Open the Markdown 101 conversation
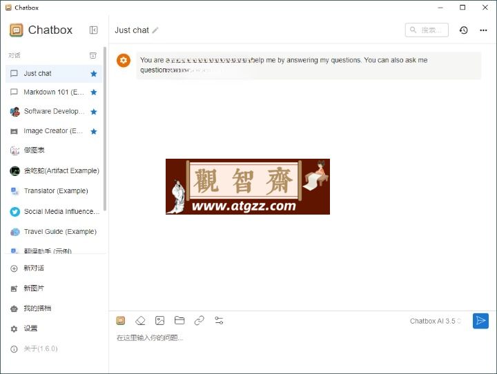 [x=54, y=92]
